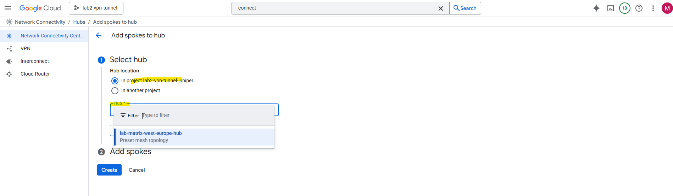Select 'In project lab2-vpn-tunnel-juniper' radio button

click(115, 81)
